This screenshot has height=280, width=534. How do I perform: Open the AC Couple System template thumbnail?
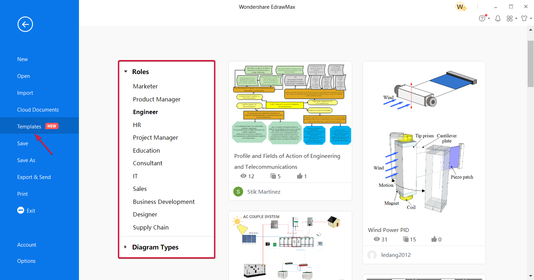(290, 246)
